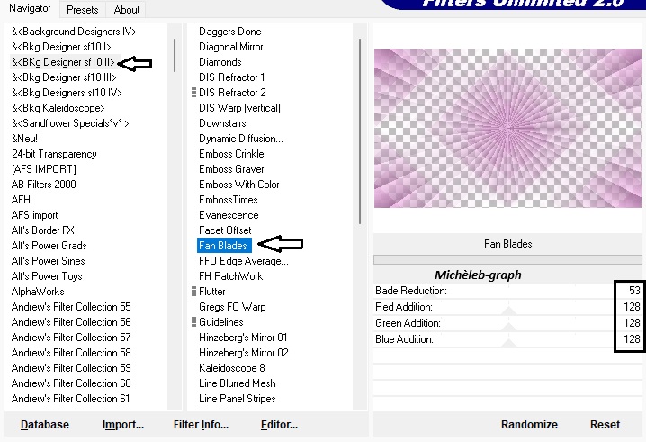Select &<Bkg Designer sf10 III> category

coord(64,77)
